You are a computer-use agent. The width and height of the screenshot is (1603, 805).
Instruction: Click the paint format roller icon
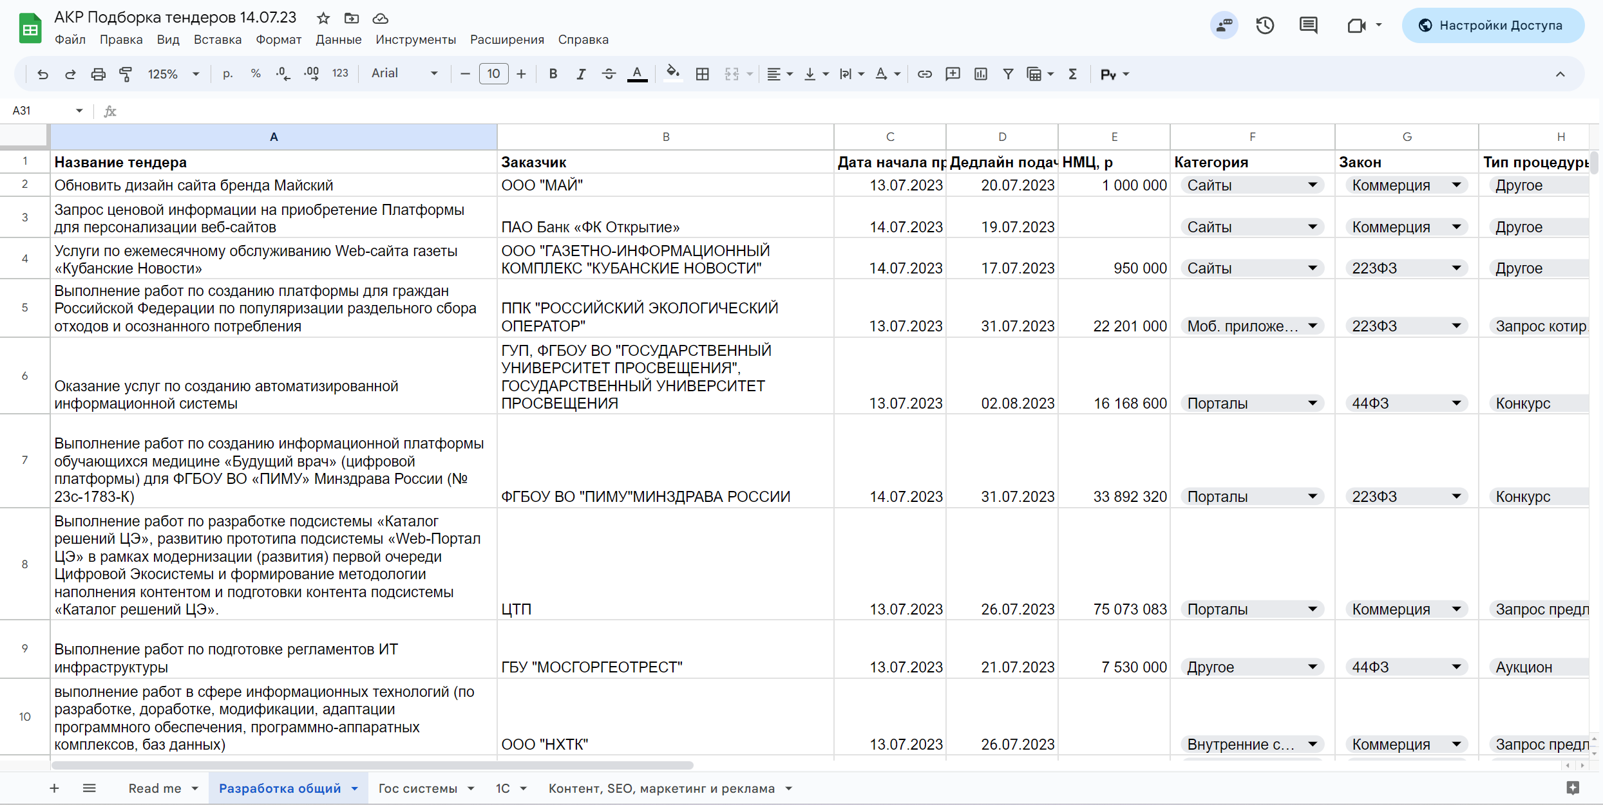click(x=126, y=74)
